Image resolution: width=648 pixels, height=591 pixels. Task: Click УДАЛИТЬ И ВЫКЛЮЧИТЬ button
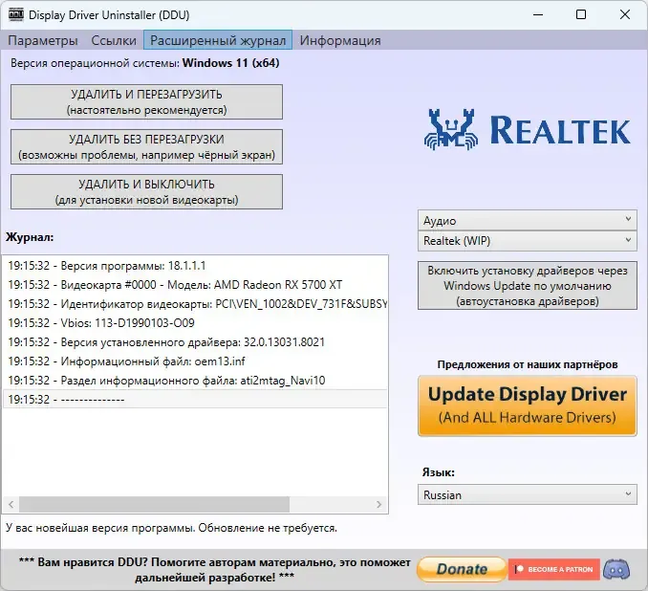tap(147, 192)
